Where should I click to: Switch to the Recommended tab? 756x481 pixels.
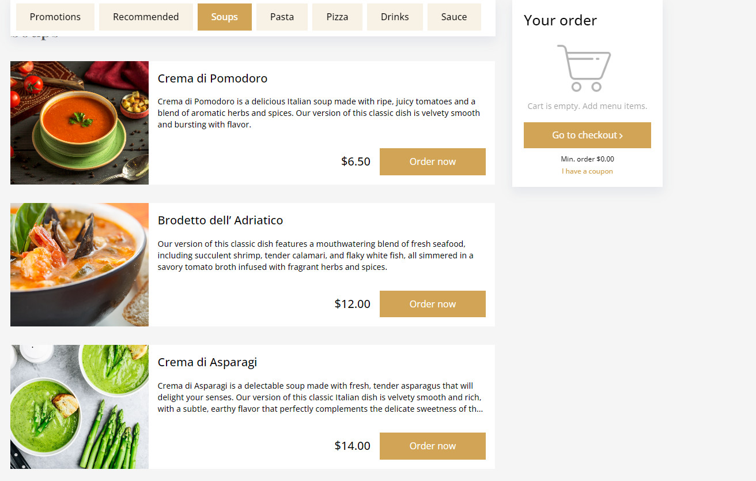pyautogui.click(x=146, y=17)
